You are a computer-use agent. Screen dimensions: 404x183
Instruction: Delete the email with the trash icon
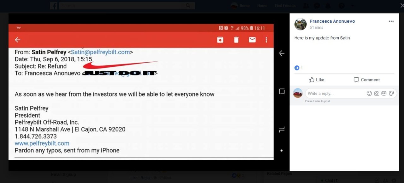click(x=236, y=40)
